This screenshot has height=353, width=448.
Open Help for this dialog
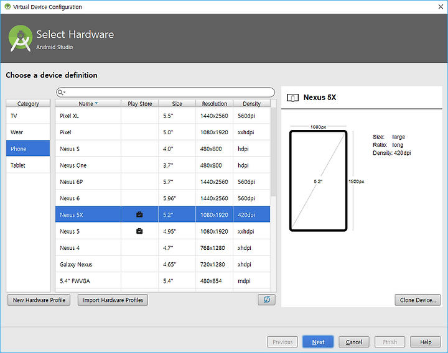tap(426, 342)
